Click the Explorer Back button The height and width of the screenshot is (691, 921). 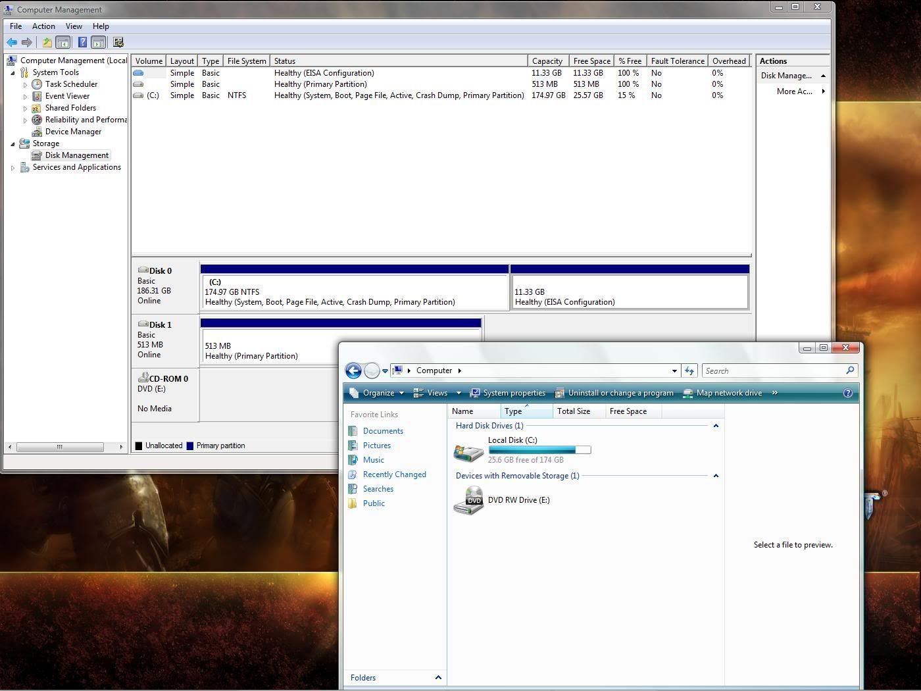353,371
